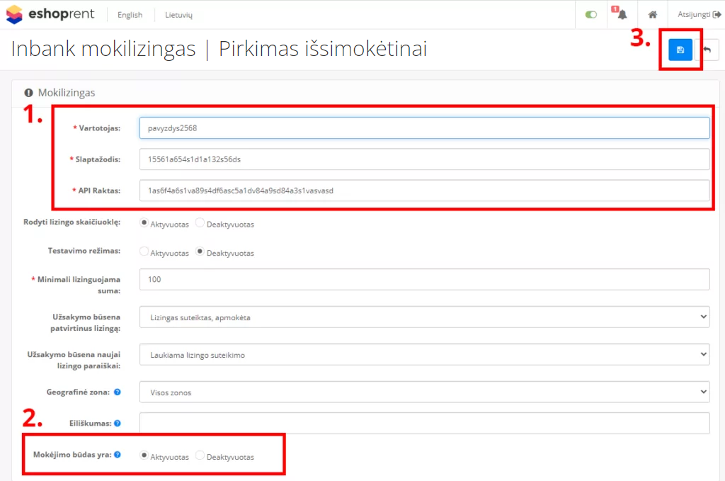
Task: Click the Mokilizingas info icon
Action: (x=28, y=93)
